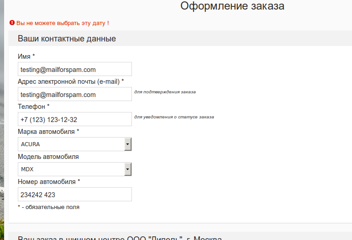Image resolution: width=352 pixels, height=240 pixels.
Task: Click the Номер автомобиля input field
Action: coord(75,194)
